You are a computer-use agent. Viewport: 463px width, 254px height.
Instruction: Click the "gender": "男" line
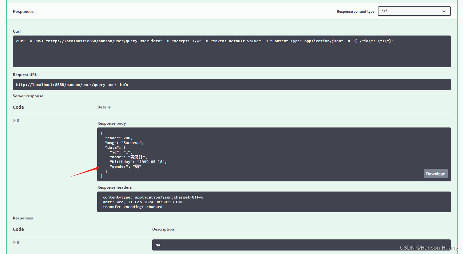[126, 166]
